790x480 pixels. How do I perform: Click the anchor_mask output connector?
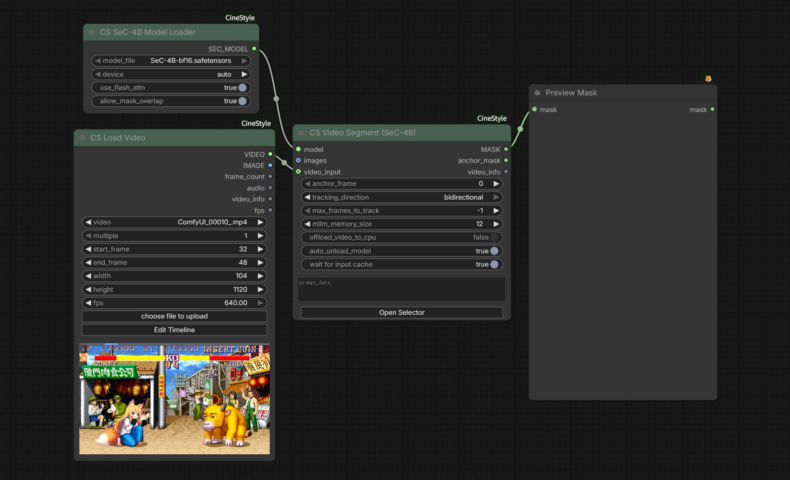coord(506,161)
